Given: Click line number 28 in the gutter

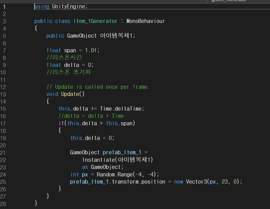Looking at the screenshot, I should coord(3,204).
